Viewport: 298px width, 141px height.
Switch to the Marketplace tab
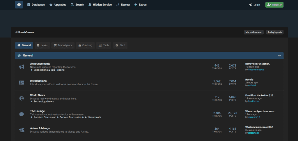(x=63, y=45)
